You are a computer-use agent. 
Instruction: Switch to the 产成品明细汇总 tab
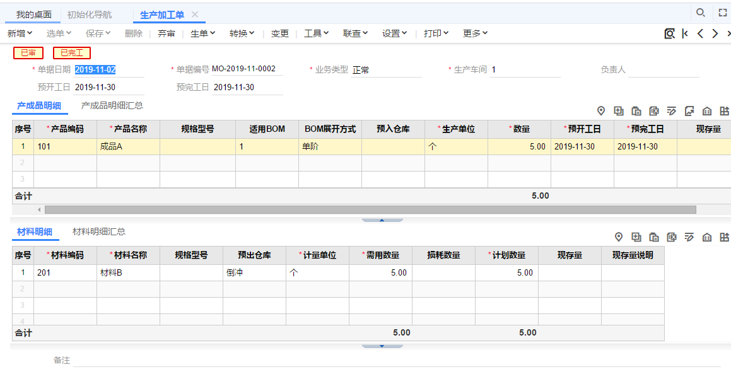[112, 106]
